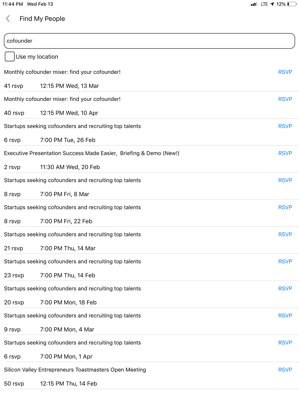Screen dimensions: 299x399
Task: Click the cofounder search field
Action: click(x=149, y=41)
